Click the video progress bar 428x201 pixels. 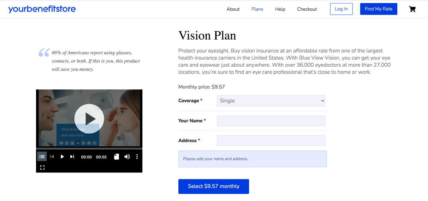point(89,148)
